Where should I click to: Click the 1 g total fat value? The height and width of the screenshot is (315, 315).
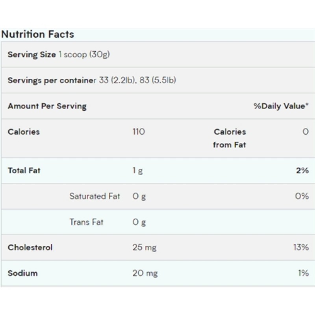pos(137,170)
